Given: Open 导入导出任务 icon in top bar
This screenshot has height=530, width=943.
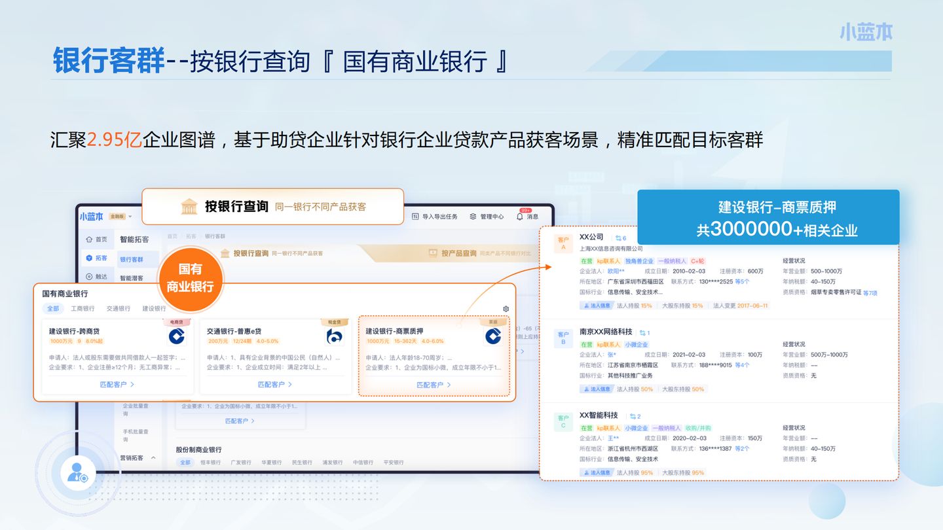Looking at the screenshot, I should (415, 217).
